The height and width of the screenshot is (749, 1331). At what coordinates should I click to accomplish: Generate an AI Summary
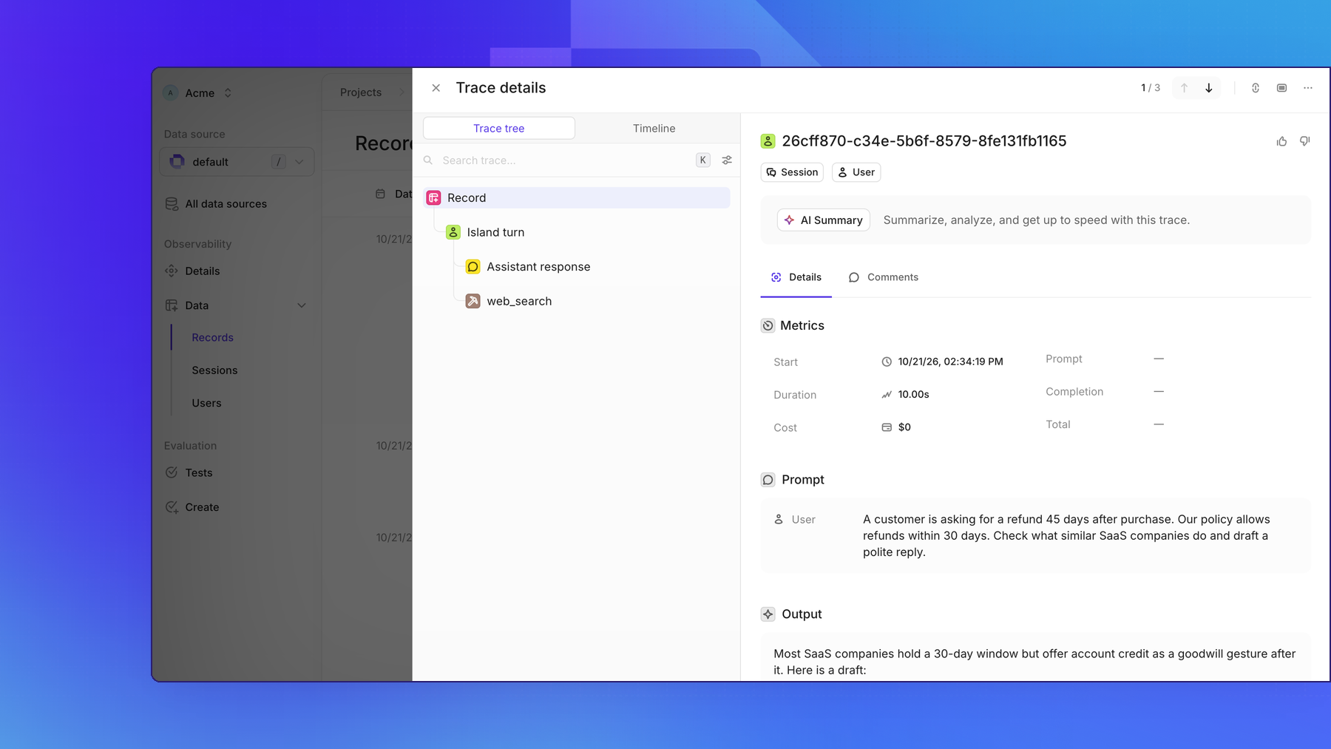(824, 220)
